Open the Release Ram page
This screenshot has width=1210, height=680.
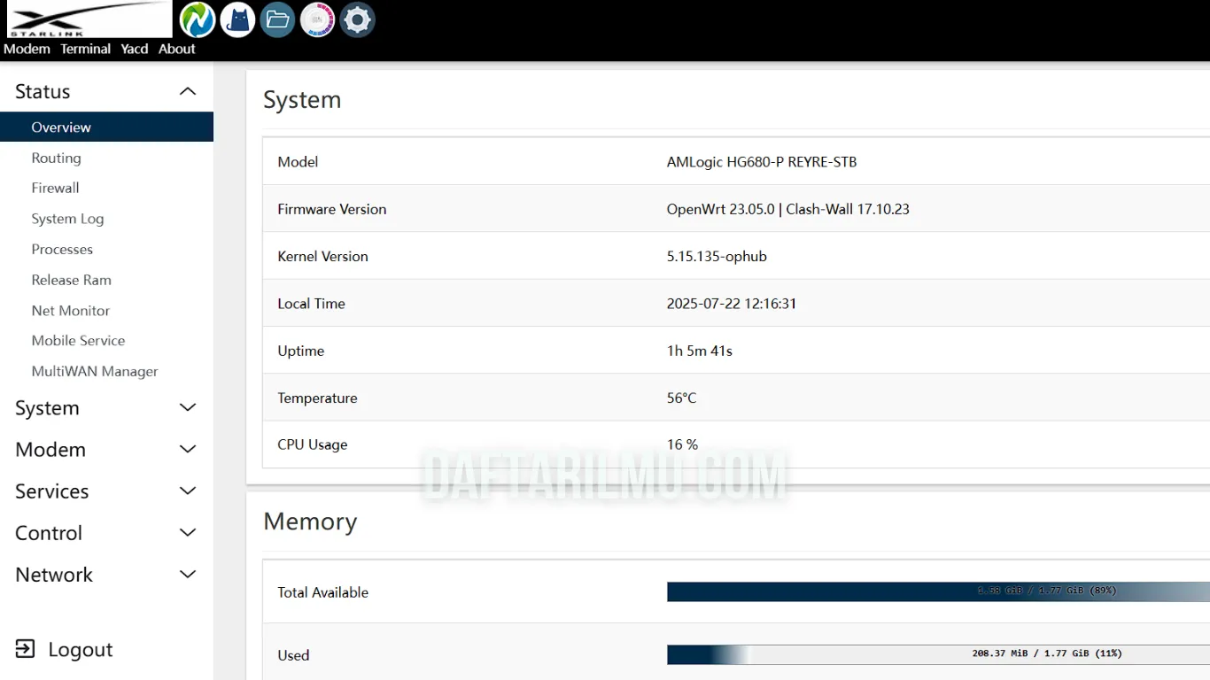tap(72, 280)
